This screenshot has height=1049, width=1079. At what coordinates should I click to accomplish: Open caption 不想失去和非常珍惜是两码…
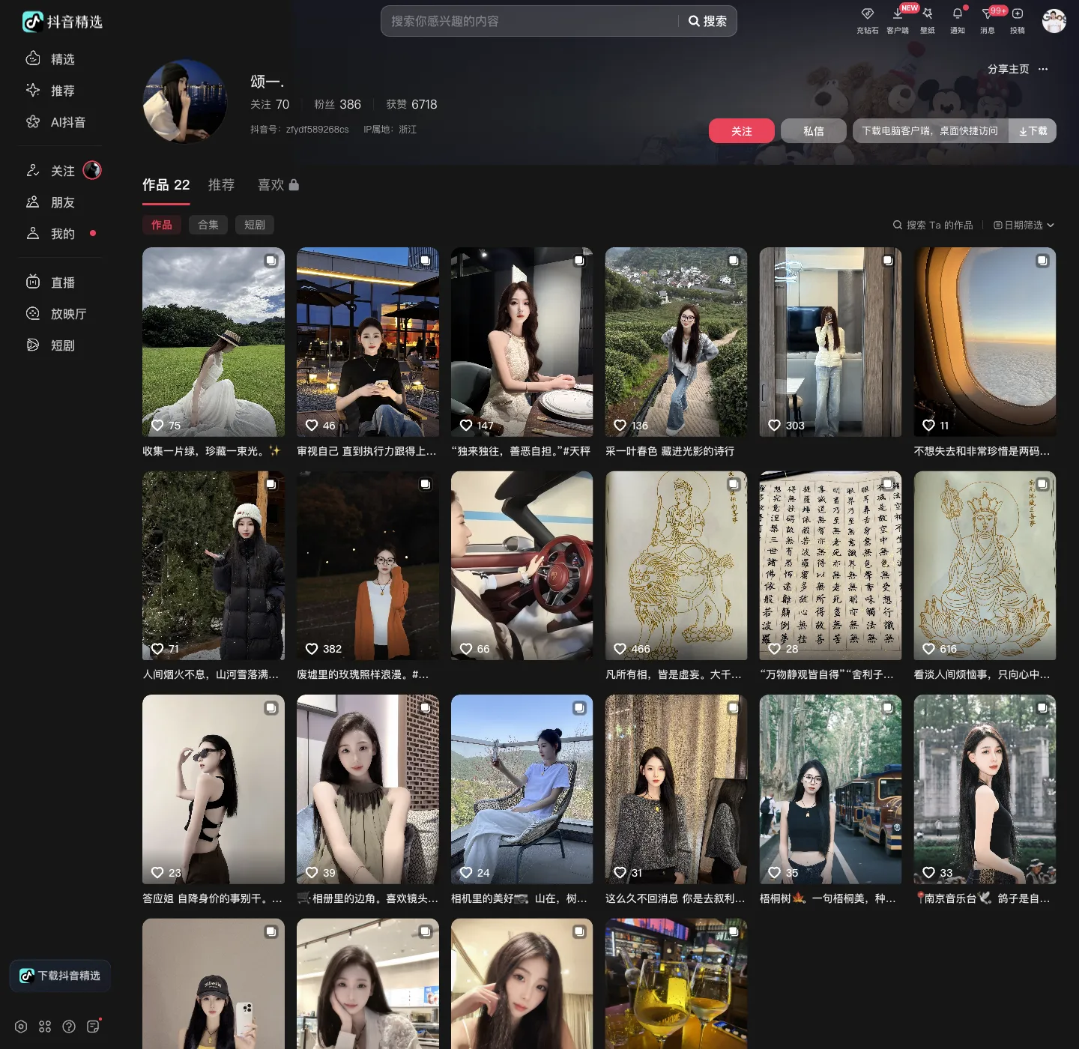point(982,451)
